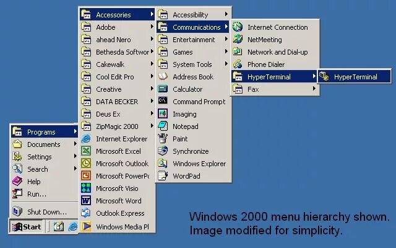The image size is (396, 248).
Task: Expand the Communications submenu arrow
Action: [x=226, y=26]
